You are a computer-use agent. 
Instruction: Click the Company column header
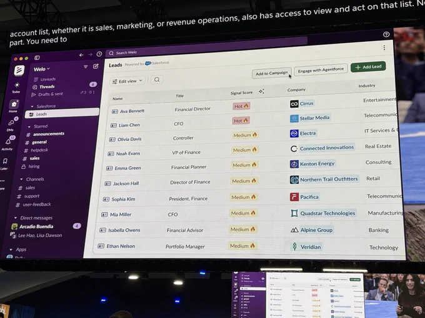pos(296,90)
